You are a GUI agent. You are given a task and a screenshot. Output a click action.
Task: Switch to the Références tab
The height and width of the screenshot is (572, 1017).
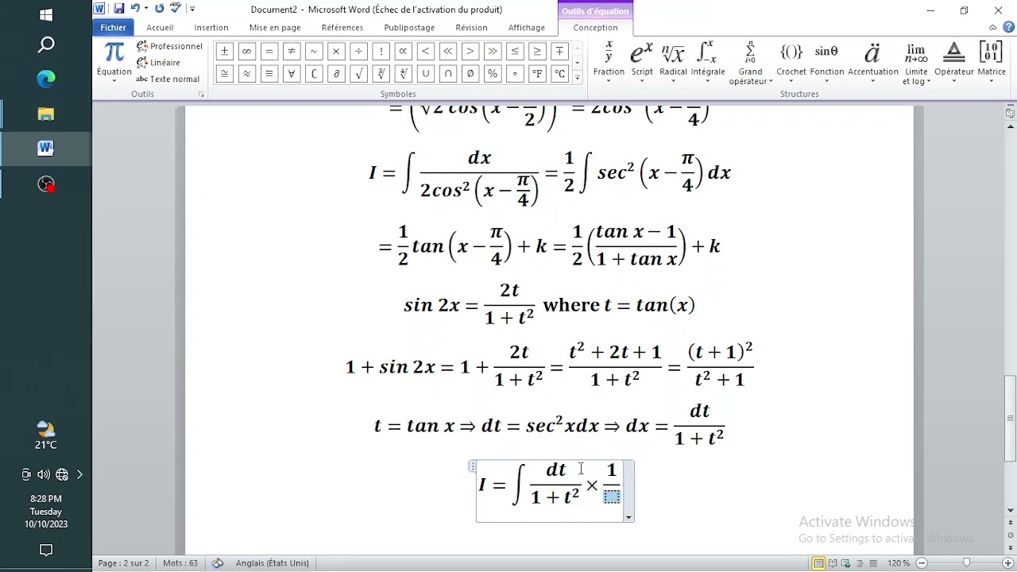342,27
